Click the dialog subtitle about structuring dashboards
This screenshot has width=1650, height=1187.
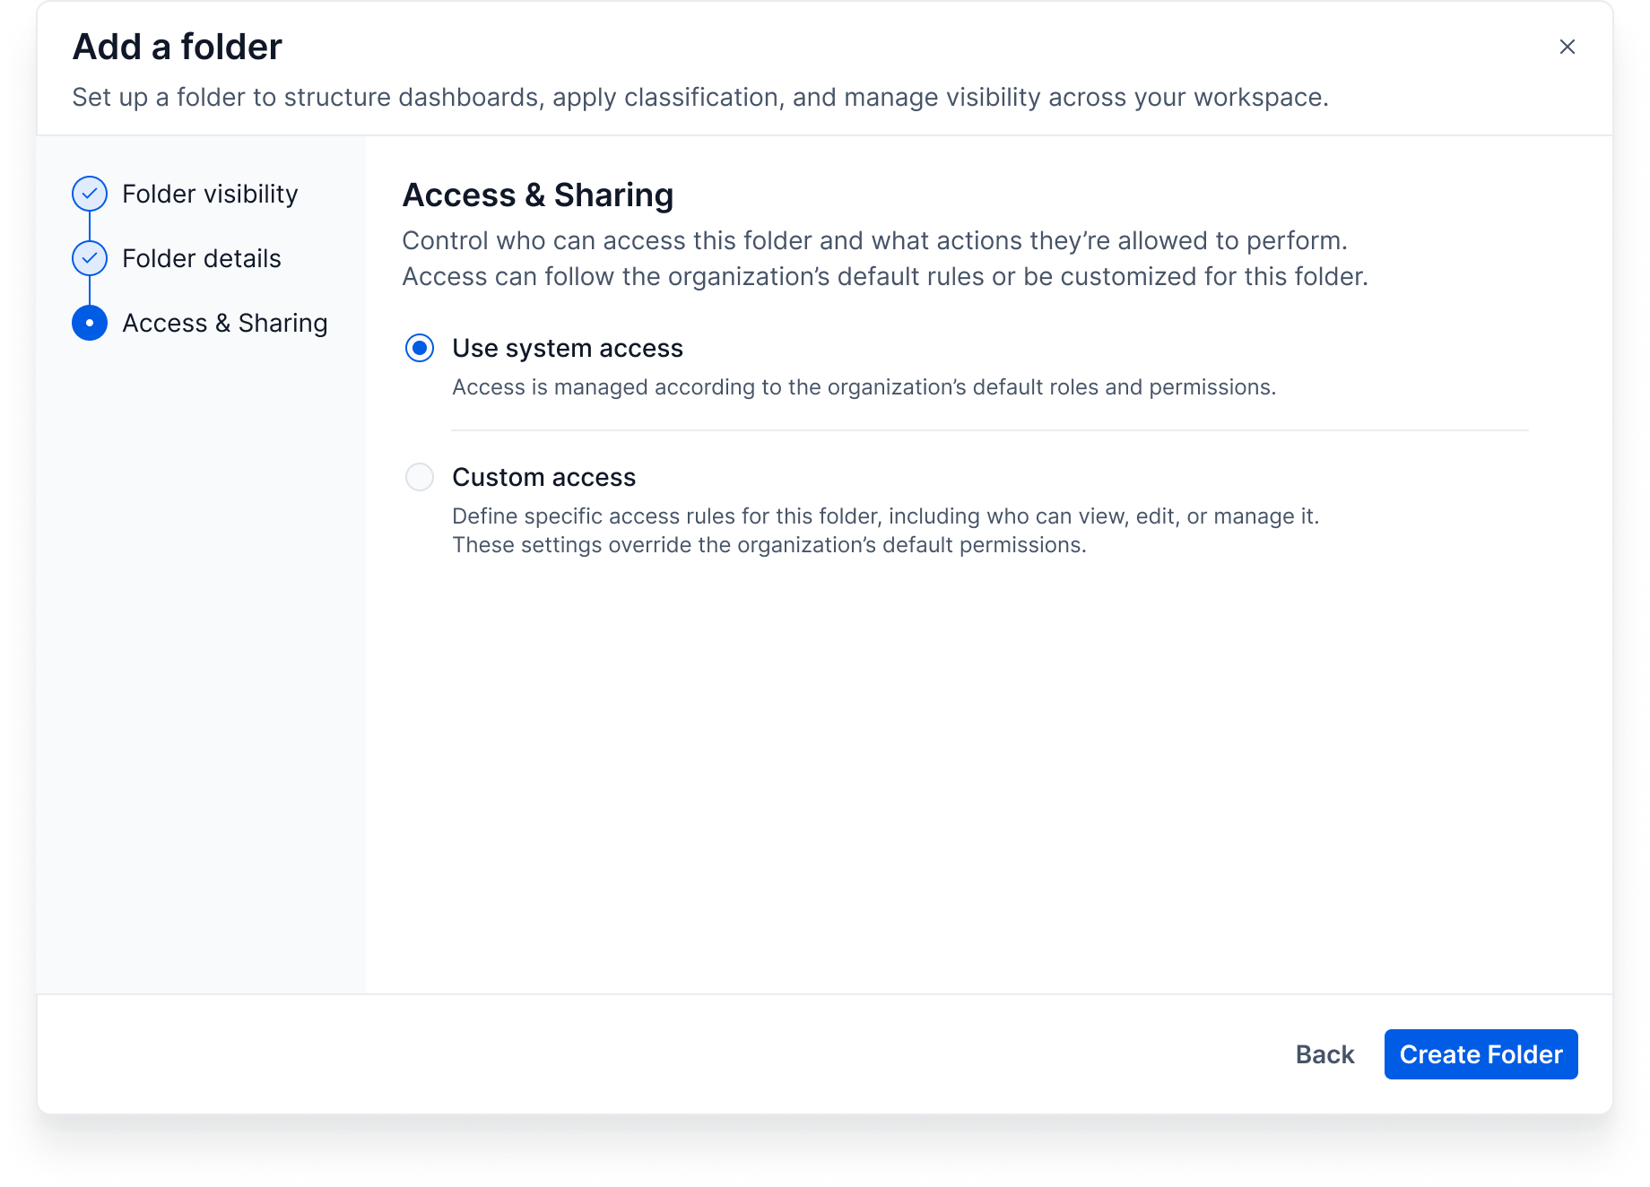click(700, 97)
